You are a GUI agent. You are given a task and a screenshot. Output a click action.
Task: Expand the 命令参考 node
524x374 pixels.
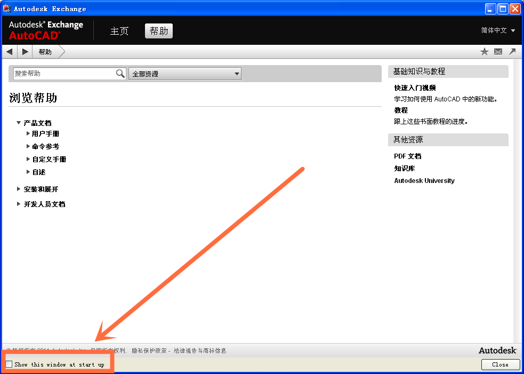(x=28, y=146)
